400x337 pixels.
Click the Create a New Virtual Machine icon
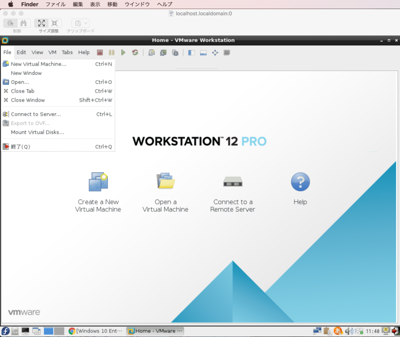98,182
